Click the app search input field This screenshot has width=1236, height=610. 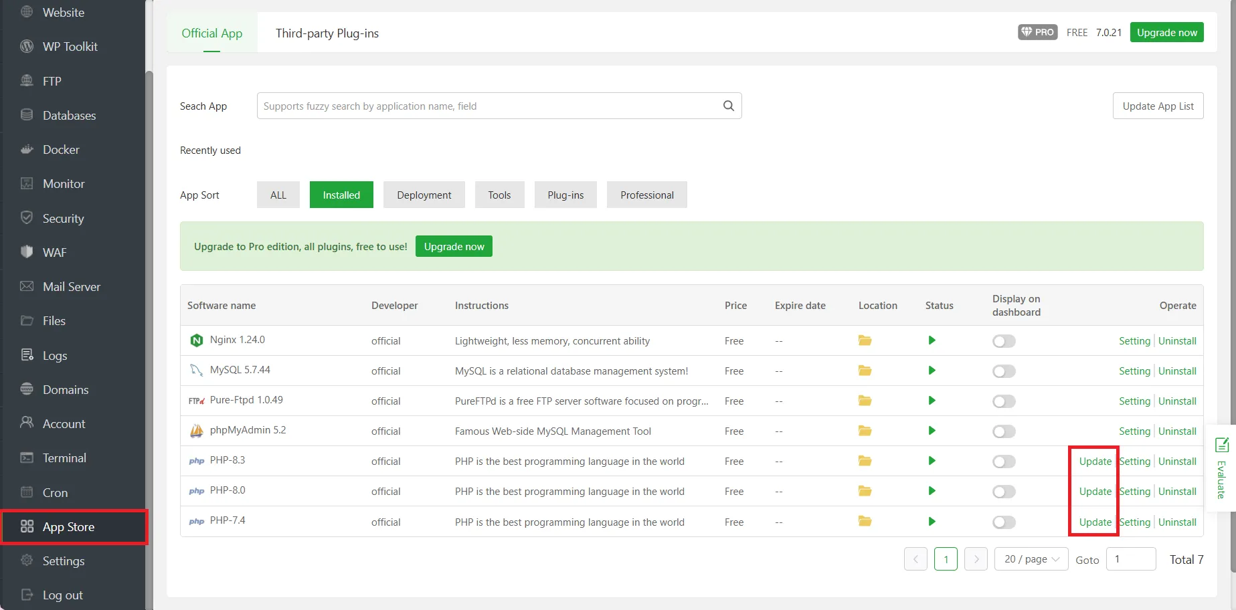point(499,106)
